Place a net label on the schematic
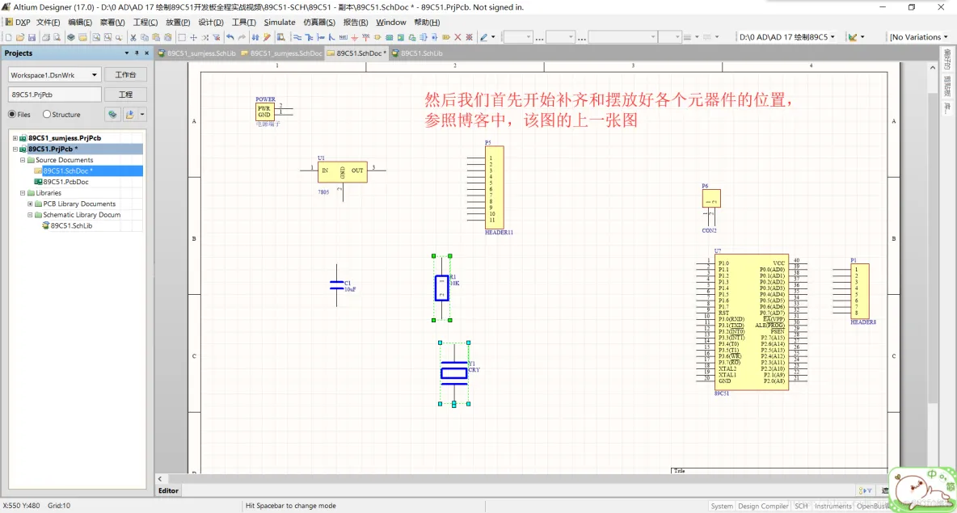Screen dimensions: 957x513 [343, 37]
